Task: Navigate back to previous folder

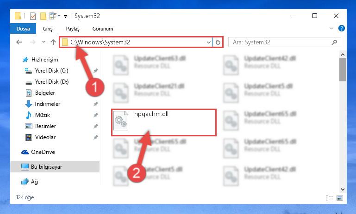Action: [19, 42]
